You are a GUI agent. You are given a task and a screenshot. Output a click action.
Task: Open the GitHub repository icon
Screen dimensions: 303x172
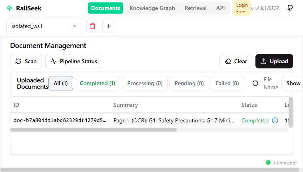tap(290, 8)
